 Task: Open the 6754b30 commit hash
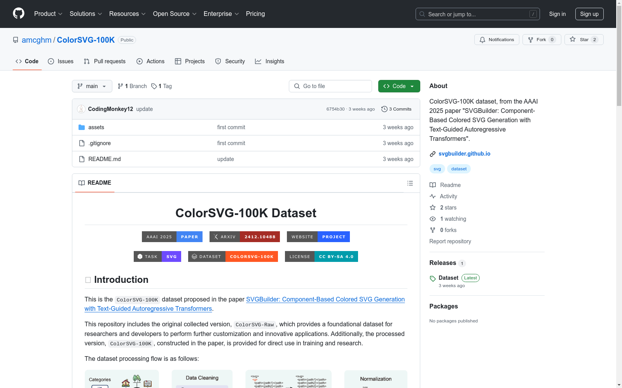[335, 109]
